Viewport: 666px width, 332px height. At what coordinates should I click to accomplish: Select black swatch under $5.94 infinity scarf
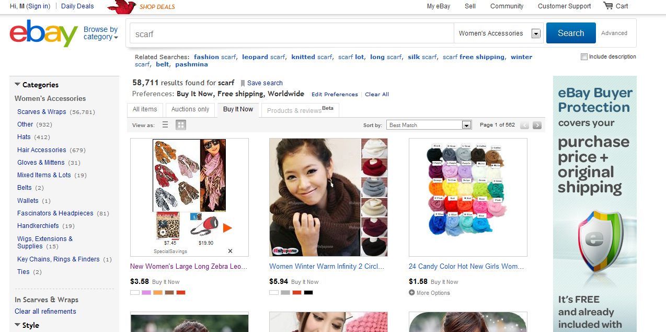point(308,293)
